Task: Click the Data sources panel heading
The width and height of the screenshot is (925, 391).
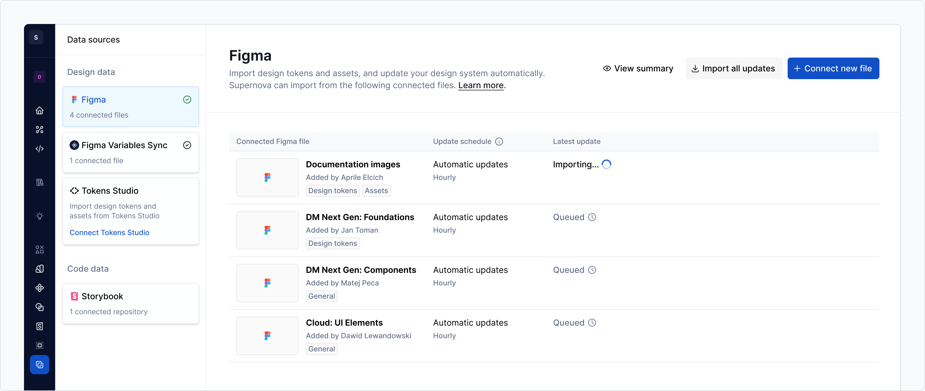Action: pos(93,40)
